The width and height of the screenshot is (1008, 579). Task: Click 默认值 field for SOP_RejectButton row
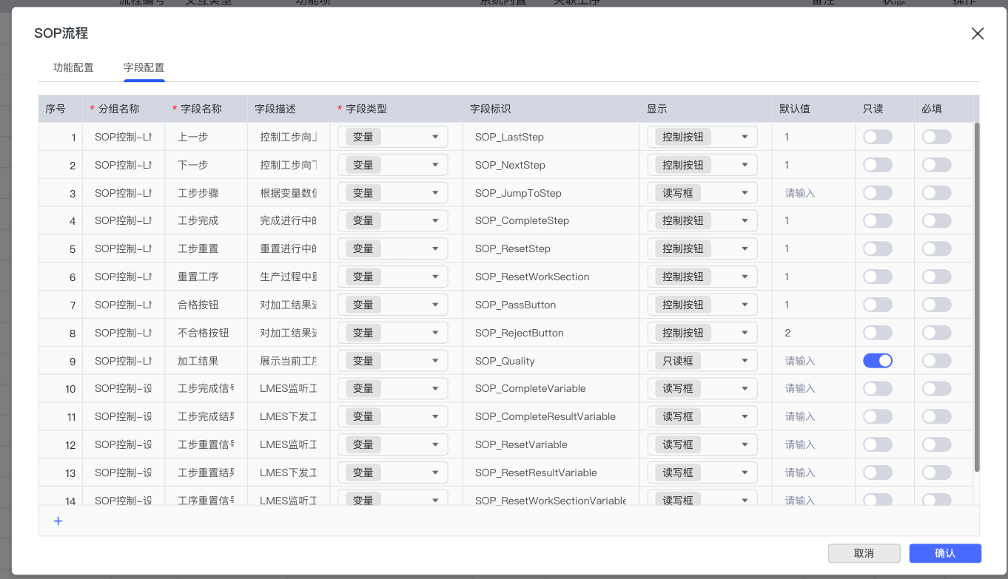click(810, 333)
